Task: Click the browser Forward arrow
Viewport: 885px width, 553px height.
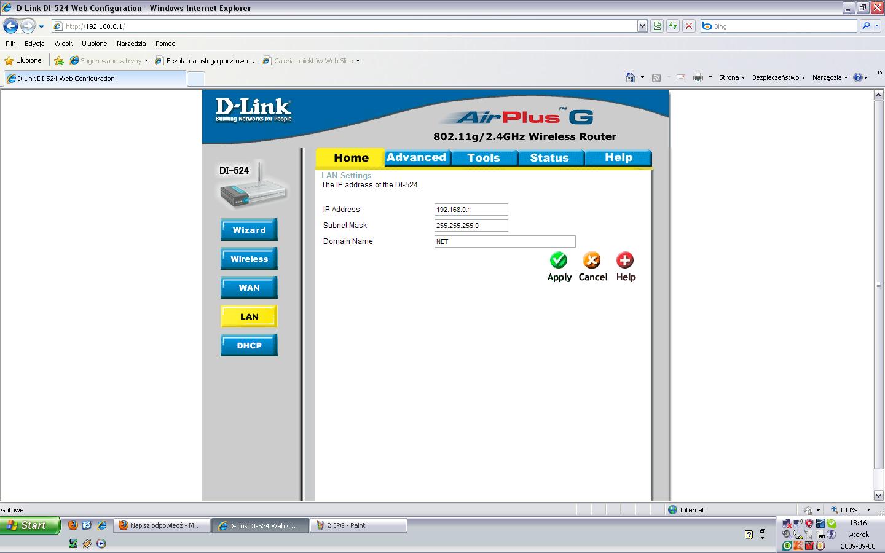Action: [28, 26]
